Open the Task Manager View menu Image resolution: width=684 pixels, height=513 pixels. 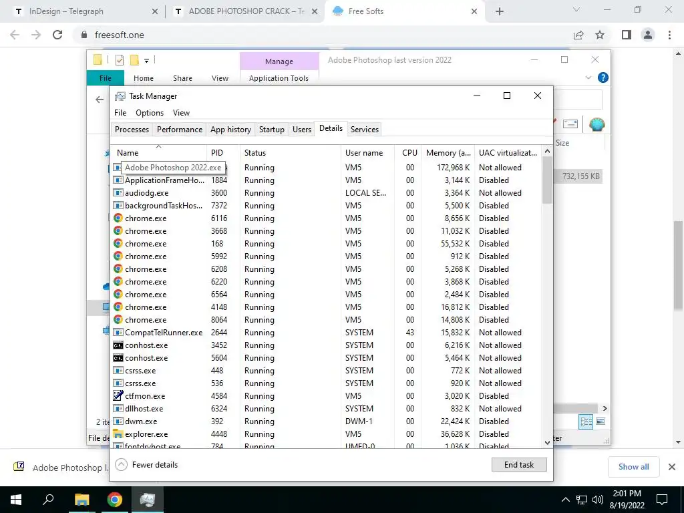click(181, 112)
